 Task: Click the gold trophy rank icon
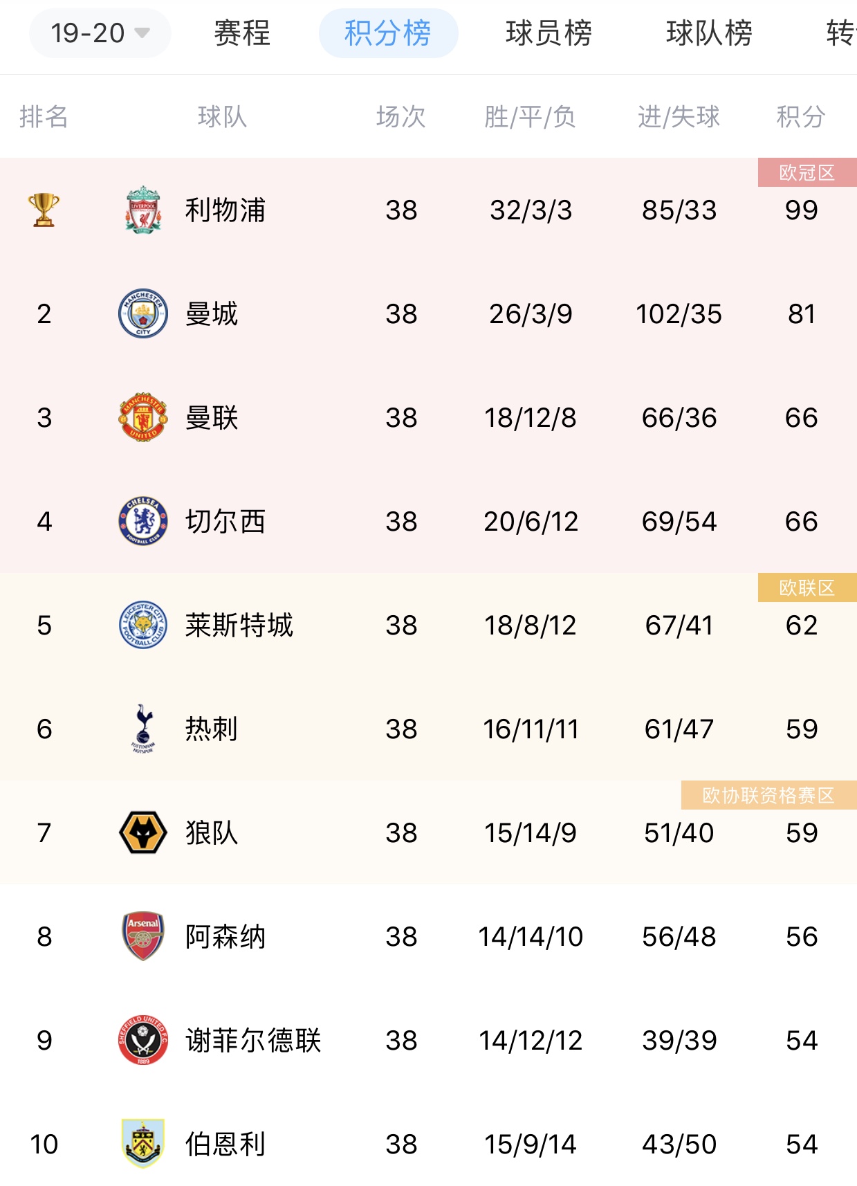pyautogui.click(x=44, y=210)
